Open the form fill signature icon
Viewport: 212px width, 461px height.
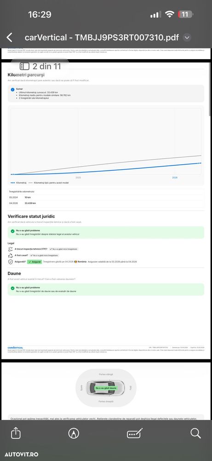[x=135, y=433]
